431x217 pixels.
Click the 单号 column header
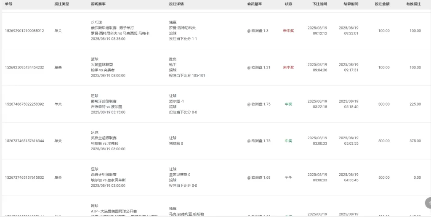click(9, 4)
